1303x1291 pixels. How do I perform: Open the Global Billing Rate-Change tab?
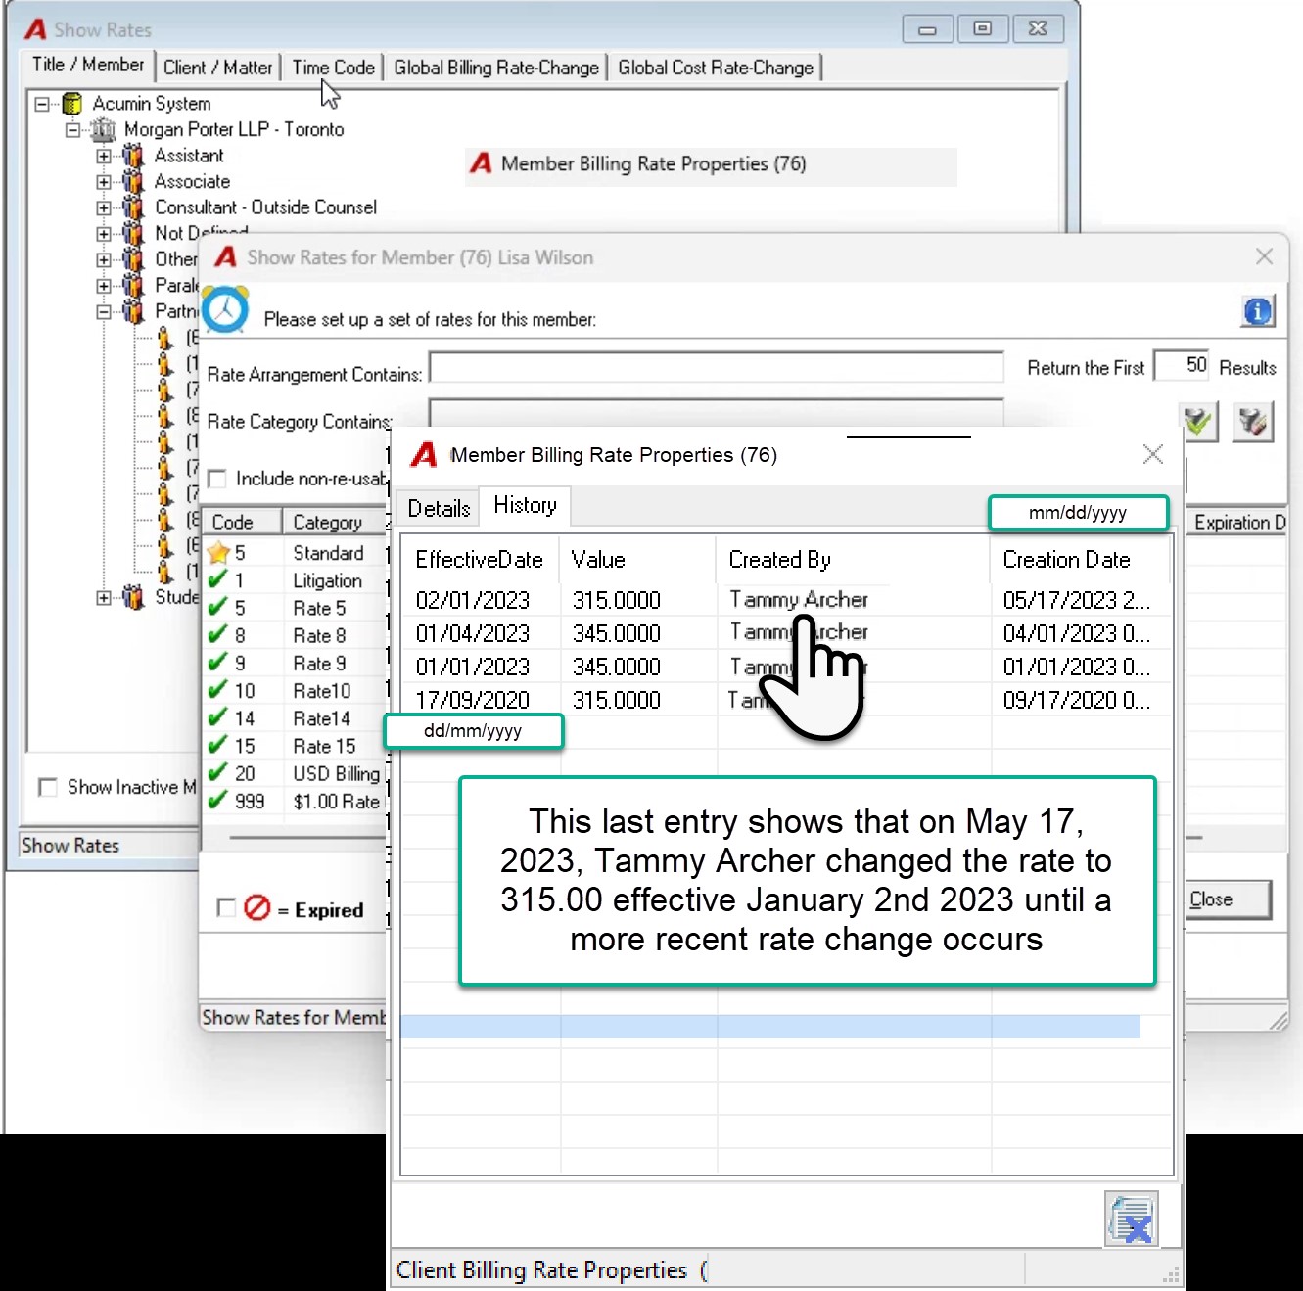[496, 68]
